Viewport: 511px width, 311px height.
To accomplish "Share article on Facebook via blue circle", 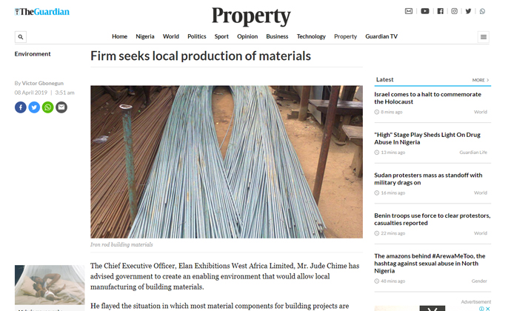I will [x=21, y=107].
